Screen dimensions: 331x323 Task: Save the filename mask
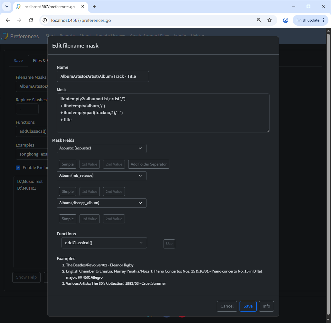pyautogui.click(x=248, y=306)
